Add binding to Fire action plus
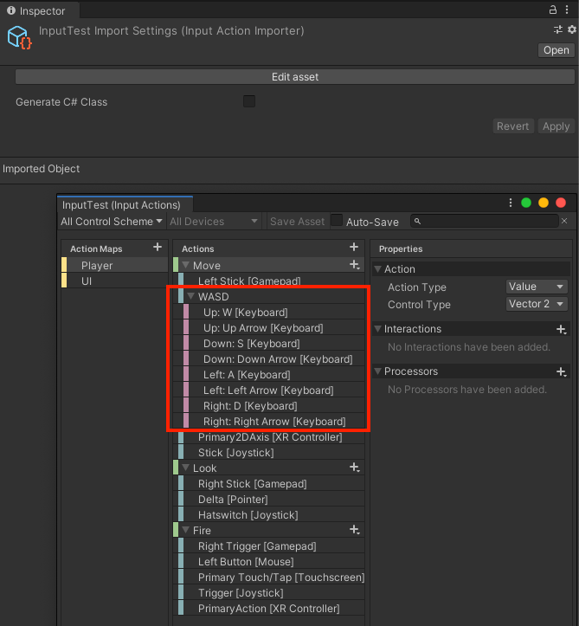This screenshot has width=579, height=626. 355,530
